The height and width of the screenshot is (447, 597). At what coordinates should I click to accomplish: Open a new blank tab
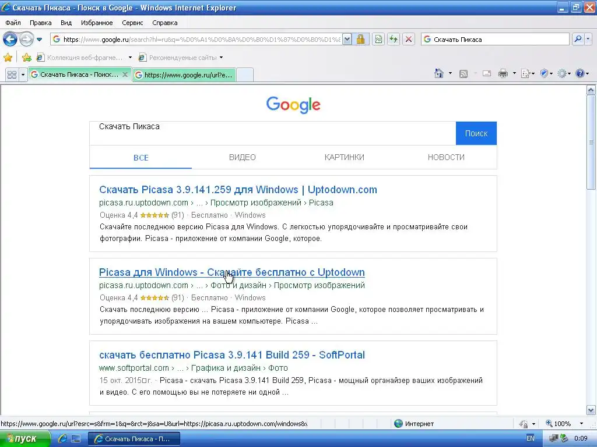coord(245,75)
